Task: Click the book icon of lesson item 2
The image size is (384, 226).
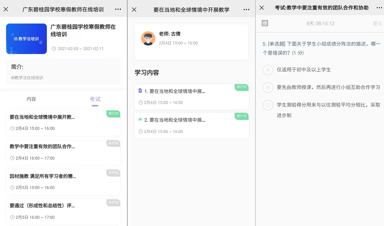Action: pos(140,120)
